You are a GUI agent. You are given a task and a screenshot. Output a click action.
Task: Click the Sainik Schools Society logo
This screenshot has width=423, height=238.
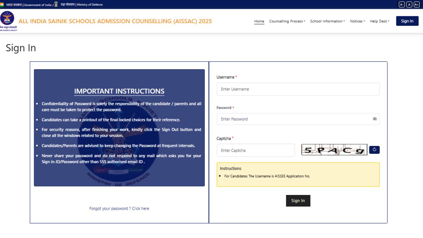point(7,20)
